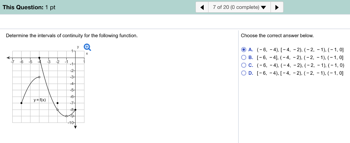Click the 'Determine the intervals of continuity' prompt
This screenshot has height=143, width=350.
pyautogui.click(x=72, y=35)
